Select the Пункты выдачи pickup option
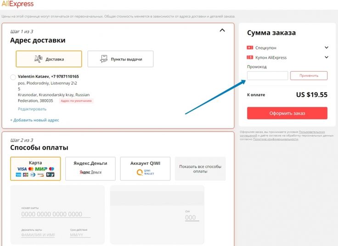The image size is (338, 246). click(120, 59)
